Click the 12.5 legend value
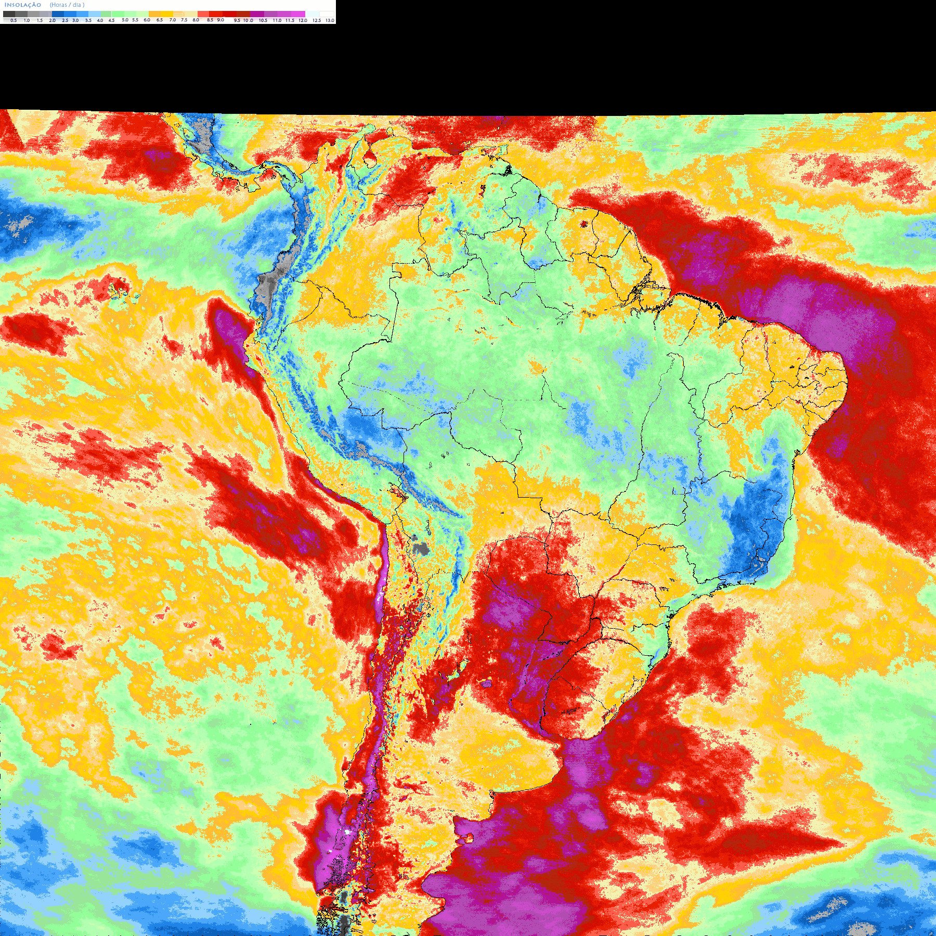Image resolution: width=936 pixels, height=936 pixels. pos(317,20)
